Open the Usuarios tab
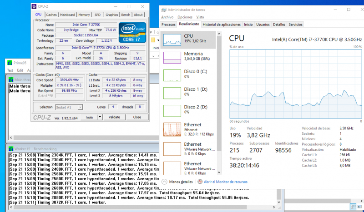The image size is (364, 212). pos(263,25)
